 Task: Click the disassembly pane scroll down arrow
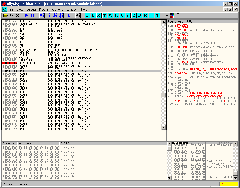tap(164, 127)
